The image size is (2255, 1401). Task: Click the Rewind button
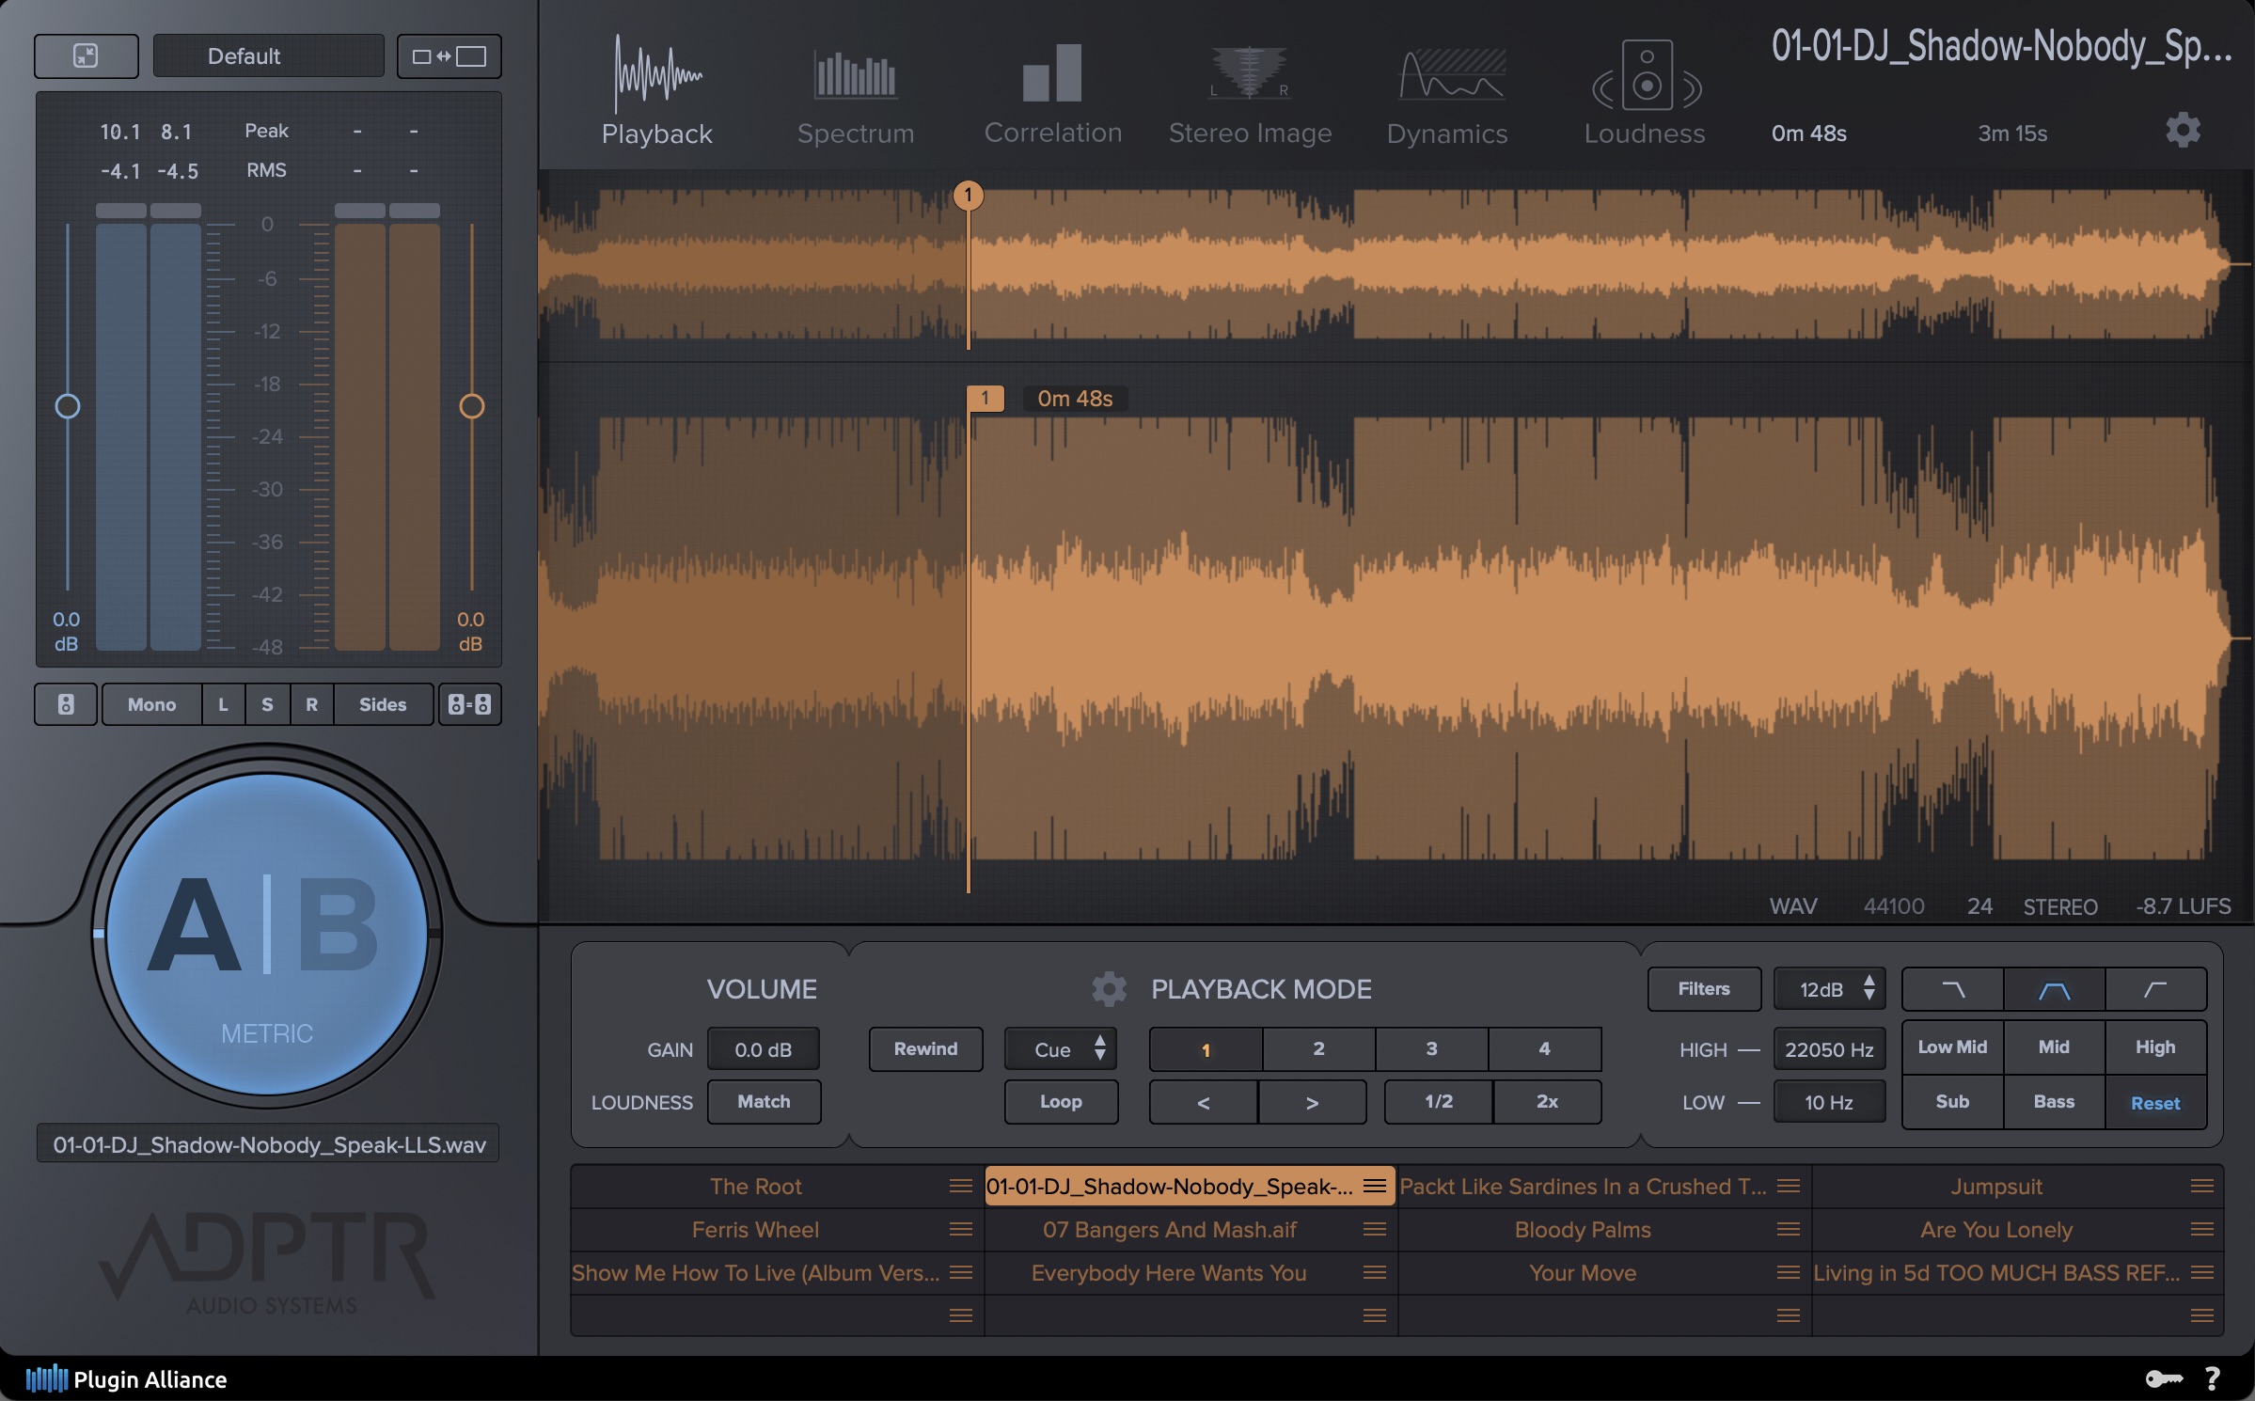(x=925, y=1049)
